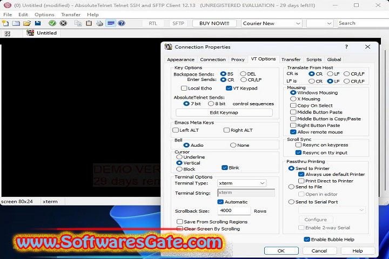The height and width of the screenshot is (259, 389).
Task: Click the Untitled tab's session icon
Action: pos(30,33)
